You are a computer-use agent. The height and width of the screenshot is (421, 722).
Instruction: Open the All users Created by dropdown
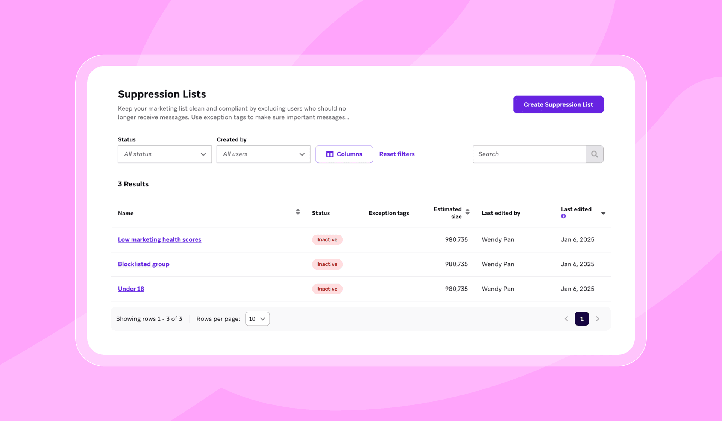pos(263,154)
